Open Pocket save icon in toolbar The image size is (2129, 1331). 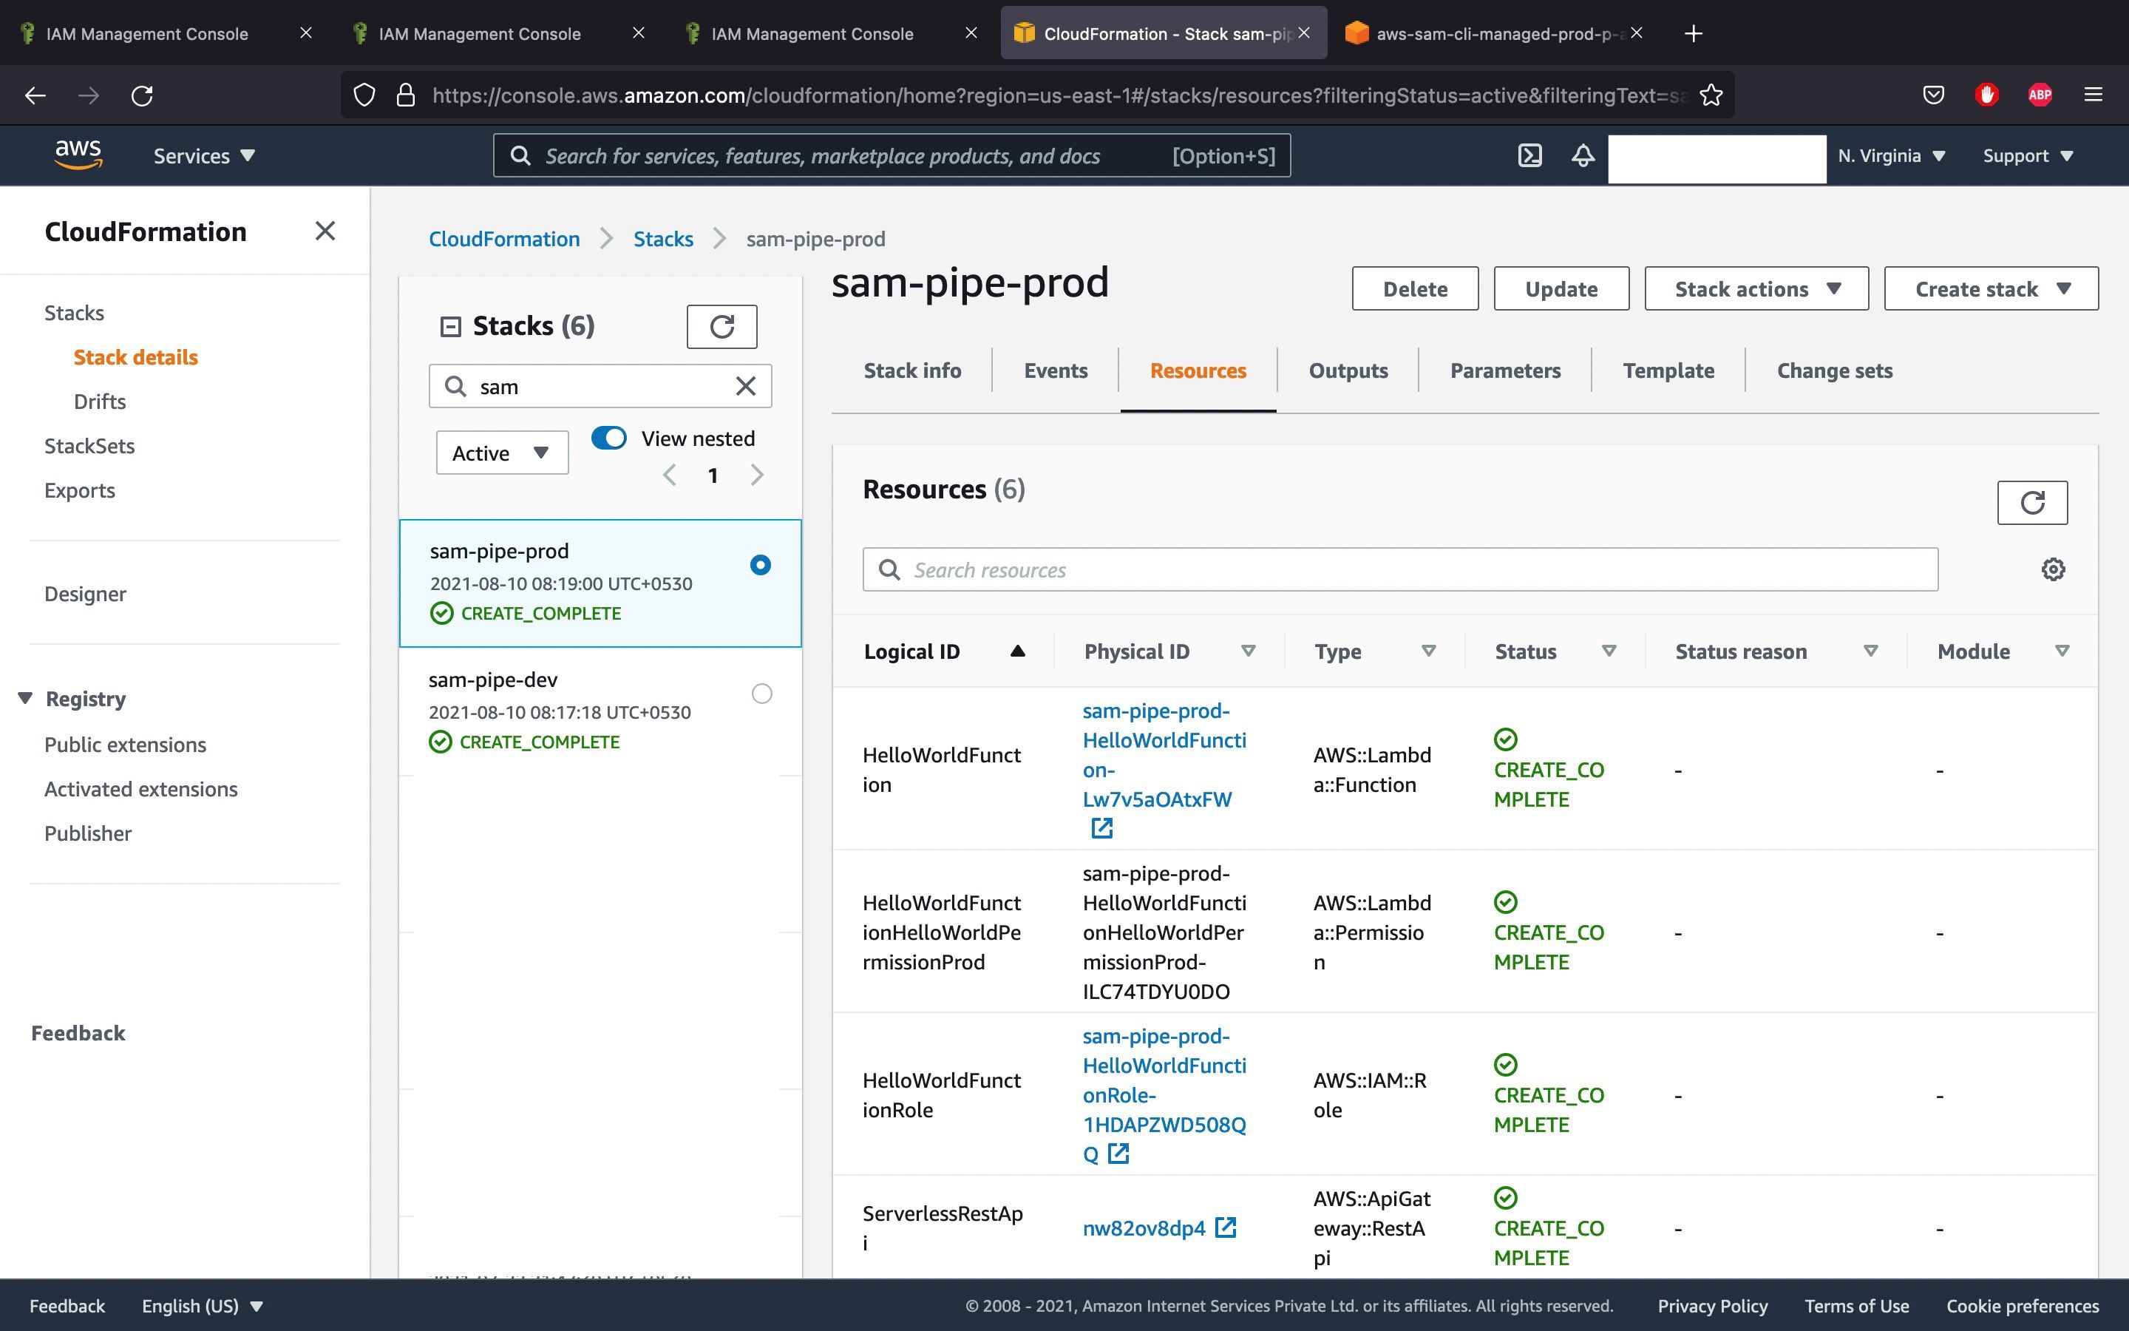[x=1933, y=95]
